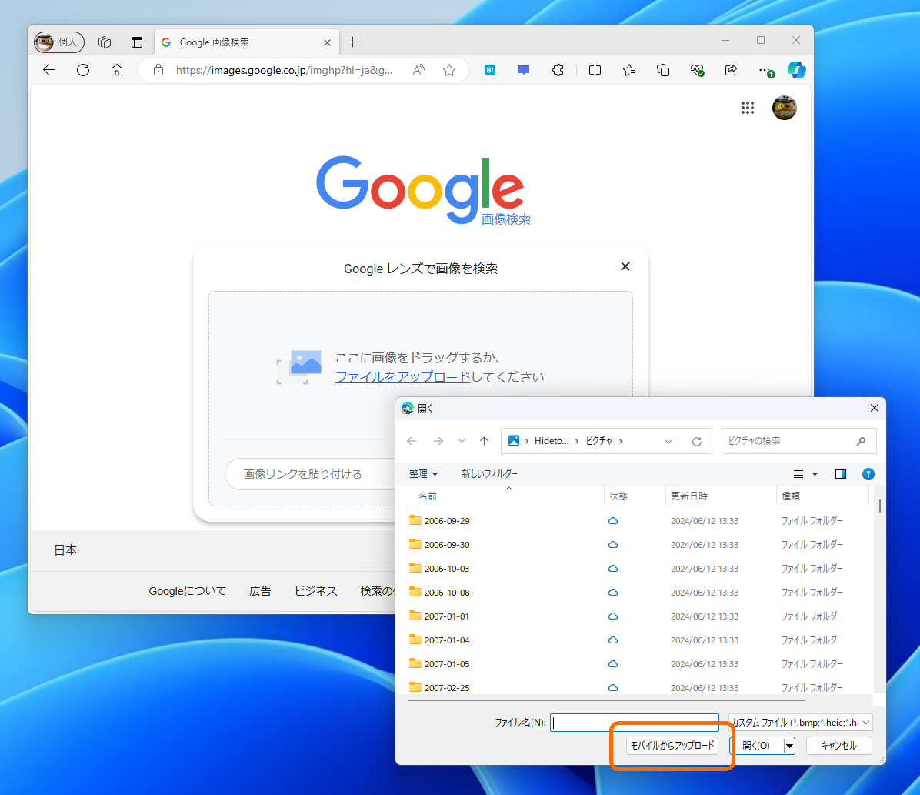Open Copilot in Edge
The image size is (920, 795).
pos(797,70)
